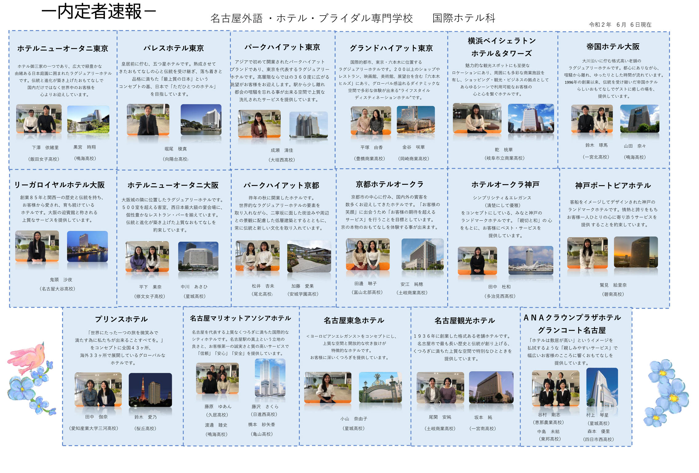Viewport: 699px width, 473px height.
Task: Select the ホテルオークラ神戸 heading
Action: pyautogui.click(x=505, y=185)
